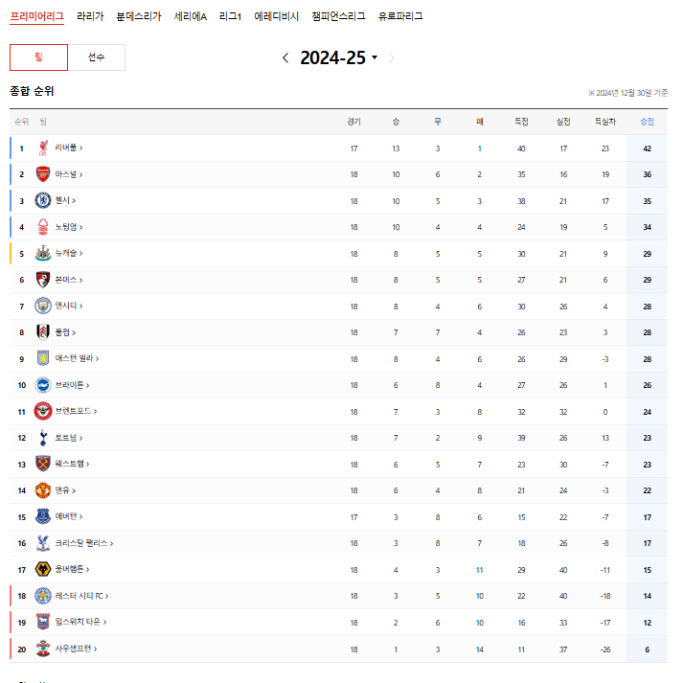Open the 아스널 team link
Viewport: 684px width, 683px height.
[x=68, y=174]
